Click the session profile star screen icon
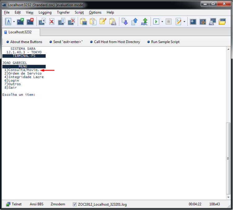Screen dimensions: 233x210 point(193,22)
